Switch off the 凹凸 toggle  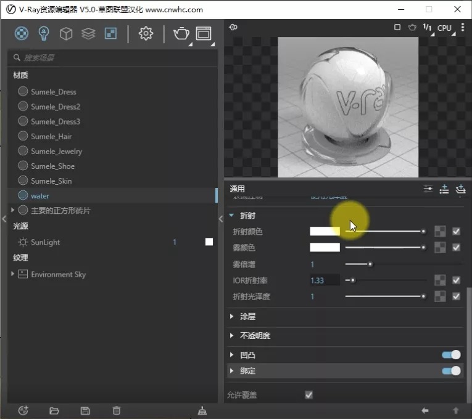[x=451, y=355]
